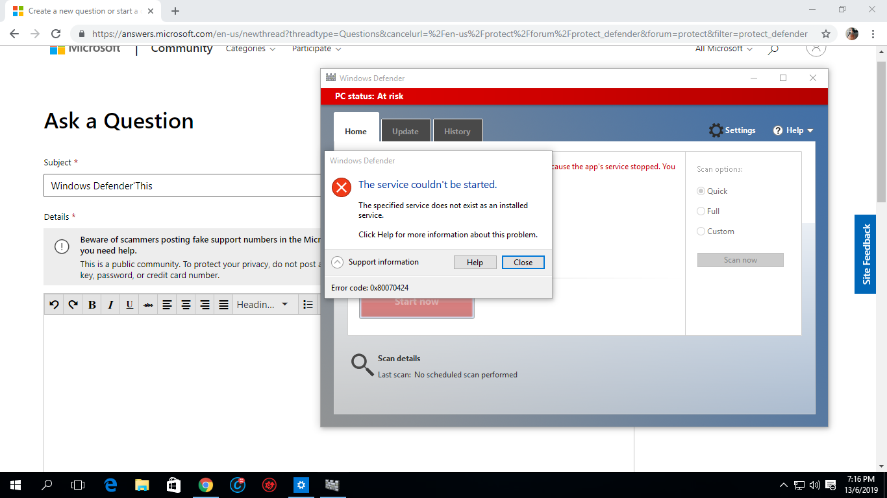Open the volume control in the system tray

click(x=815, y=485)
